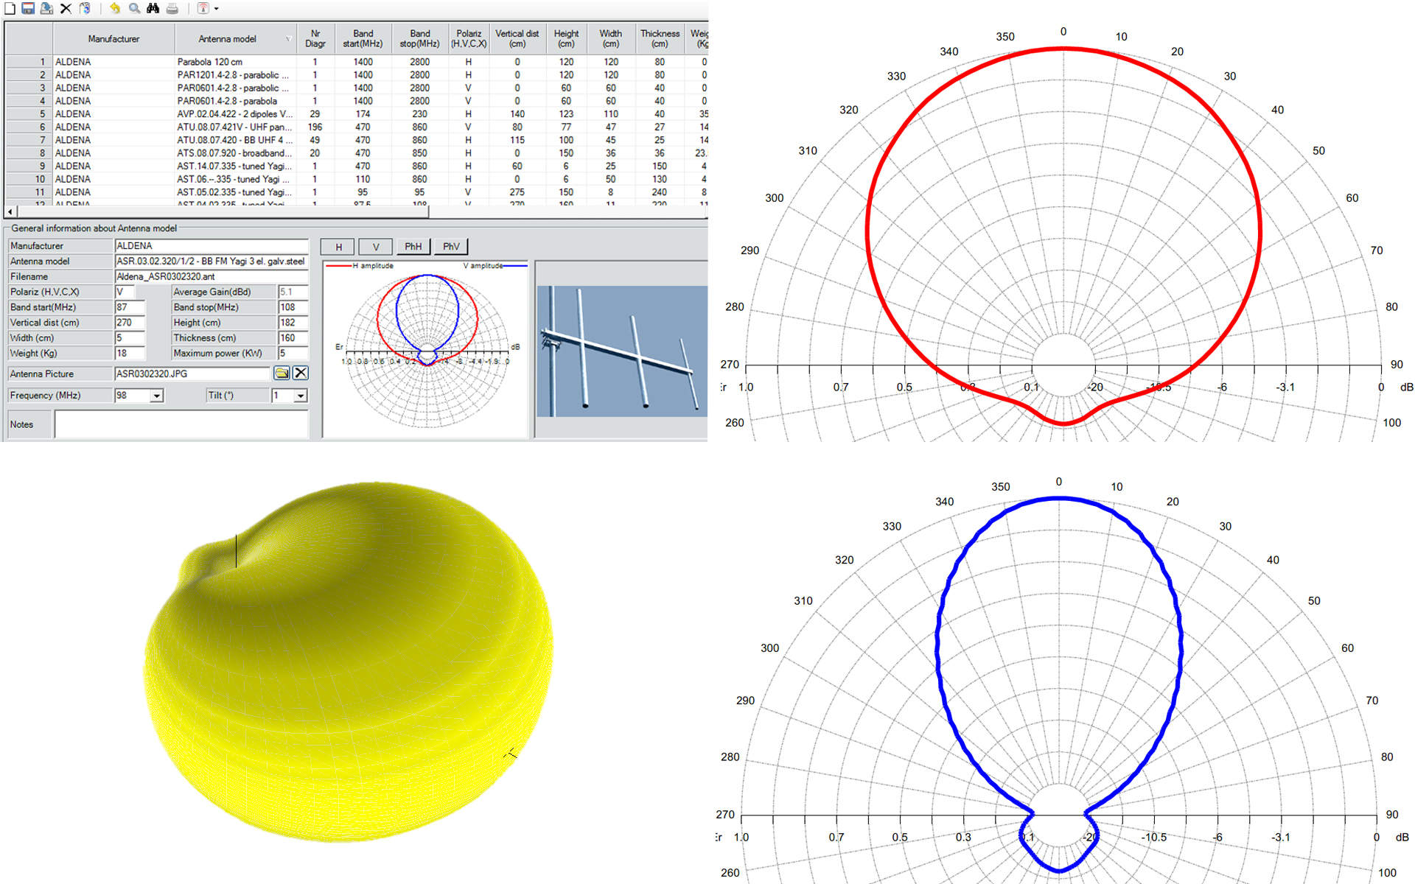Click the Band start(MHz) field showing 87

(x=130, y=308)
